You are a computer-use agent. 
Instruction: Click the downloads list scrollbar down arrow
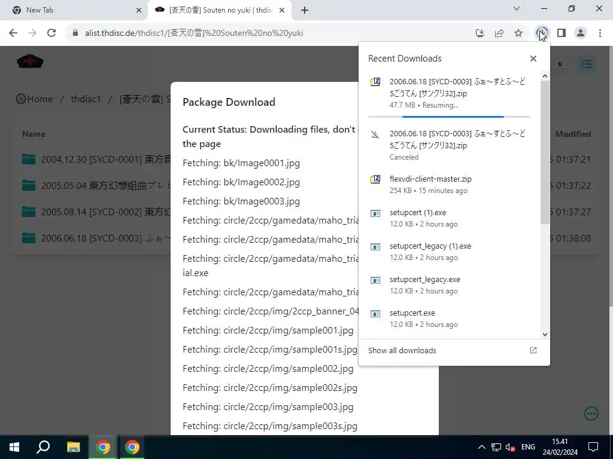pos(545,335)
